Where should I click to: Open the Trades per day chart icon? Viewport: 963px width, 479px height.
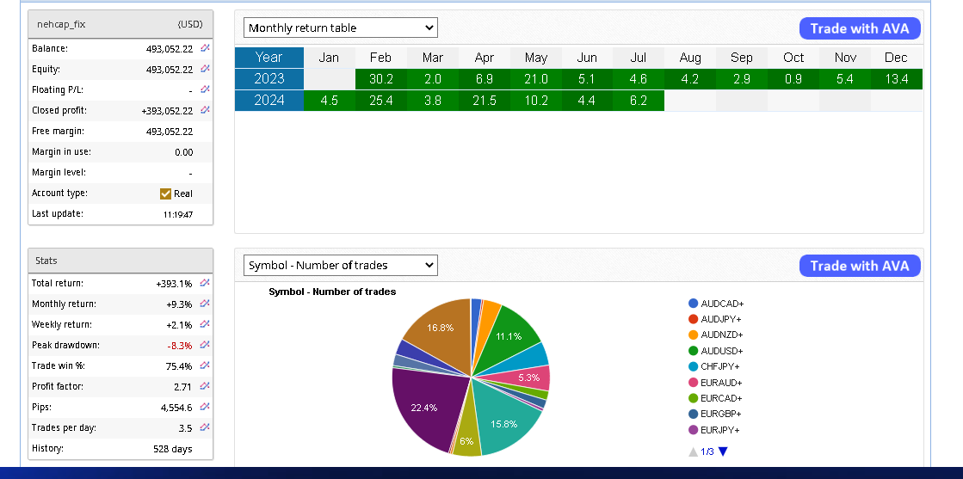[205, 427]
